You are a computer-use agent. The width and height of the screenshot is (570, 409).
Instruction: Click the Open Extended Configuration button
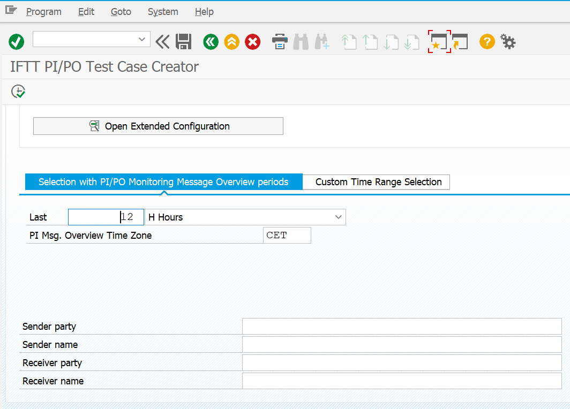pos(158,126)
